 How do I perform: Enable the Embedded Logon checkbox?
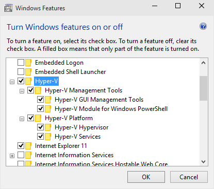tap(21, 63)
